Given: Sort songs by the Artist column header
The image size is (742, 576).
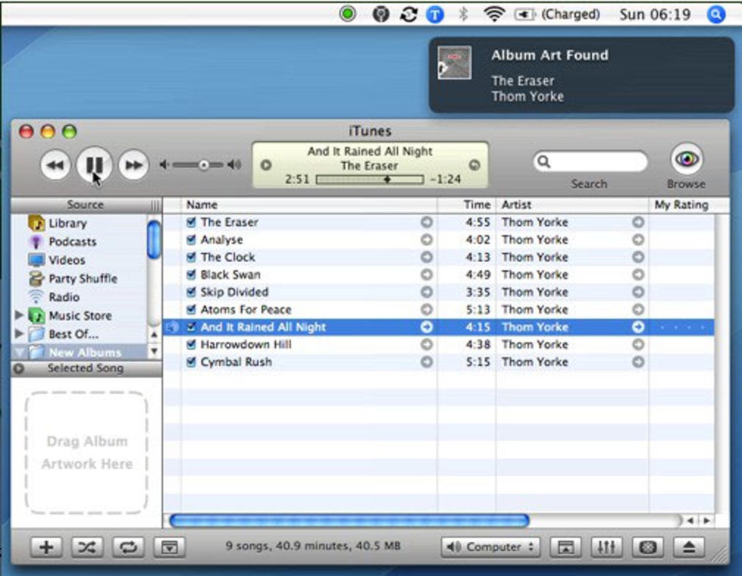Looking at the screenshot, I should point(572,205).
